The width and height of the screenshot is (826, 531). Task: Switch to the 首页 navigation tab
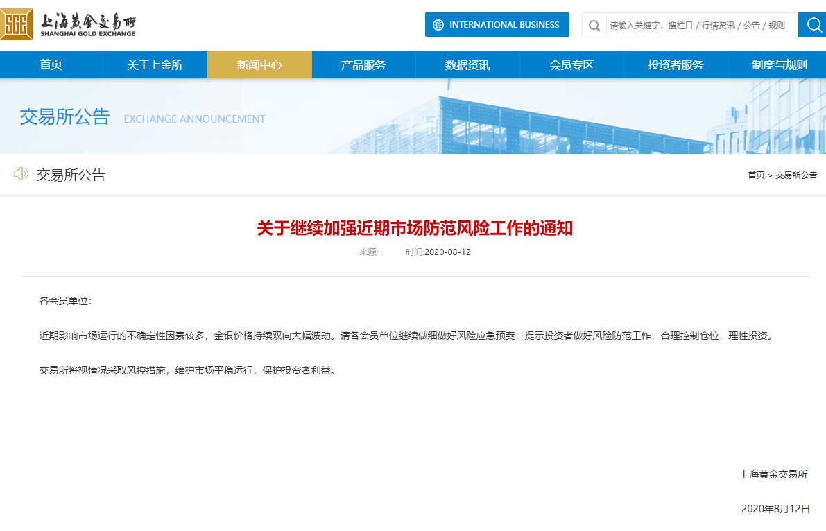point(51,64)
